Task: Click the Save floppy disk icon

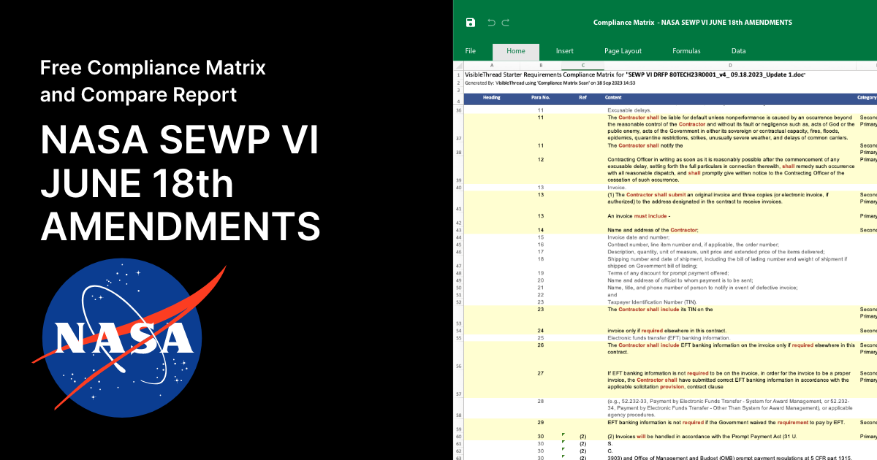Action: coord(471,23)
